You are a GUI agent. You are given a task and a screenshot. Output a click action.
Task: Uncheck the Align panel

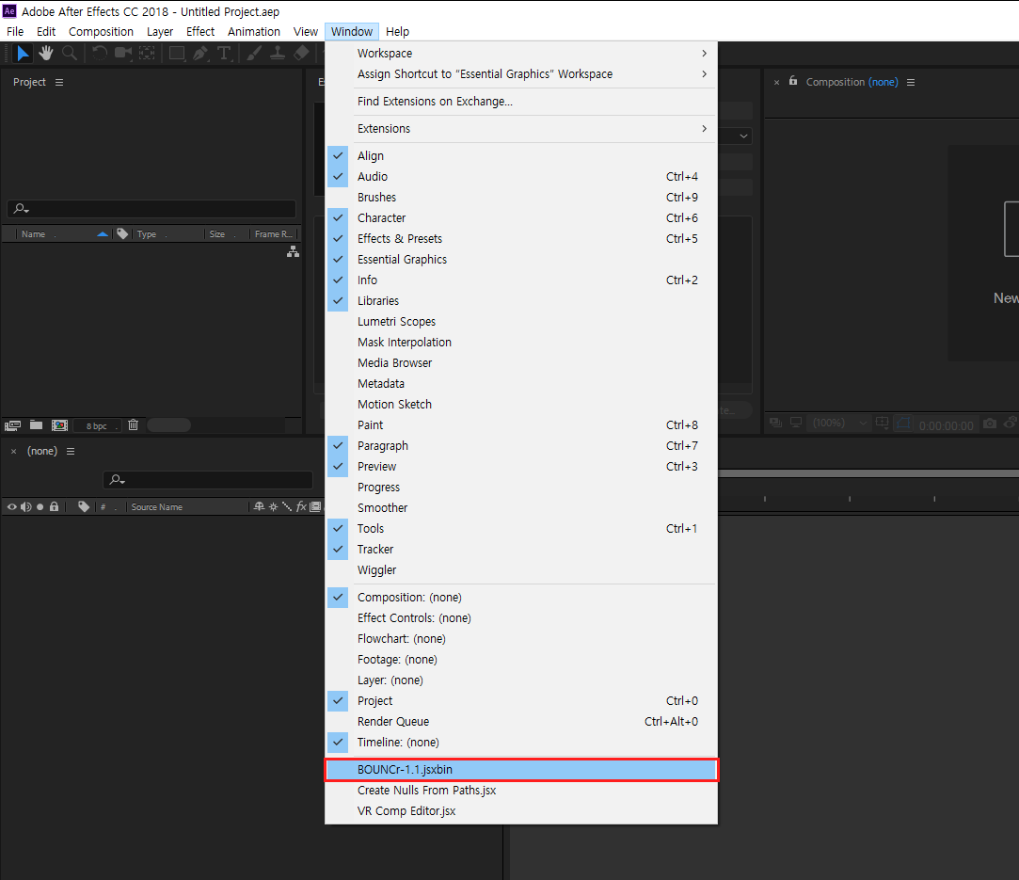tap(521, 156)
